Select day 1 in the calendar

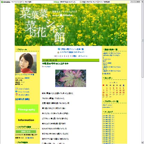click(x=107, y=88)
